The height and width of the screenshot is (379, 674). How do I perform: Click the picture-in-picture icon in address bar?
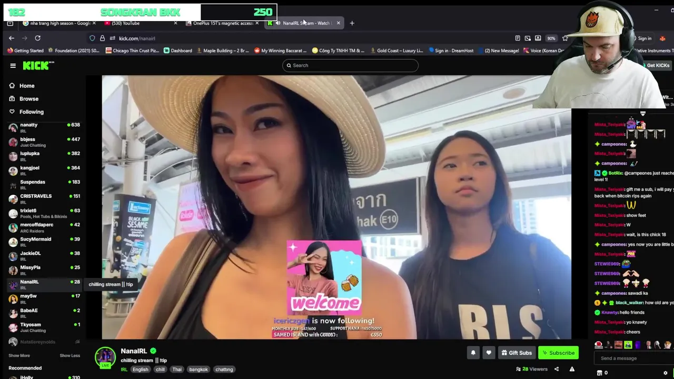point(528,38)
